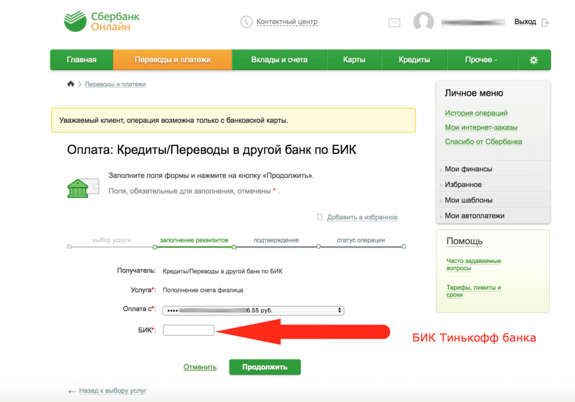Click the Пополнение счета физлица service text
This screenshot has height=402, width=575.
tap(203, 290)
